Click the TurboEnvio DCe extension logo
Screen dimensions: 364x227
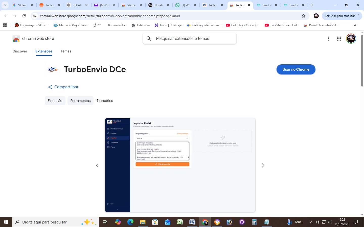[x=53, y=69]
